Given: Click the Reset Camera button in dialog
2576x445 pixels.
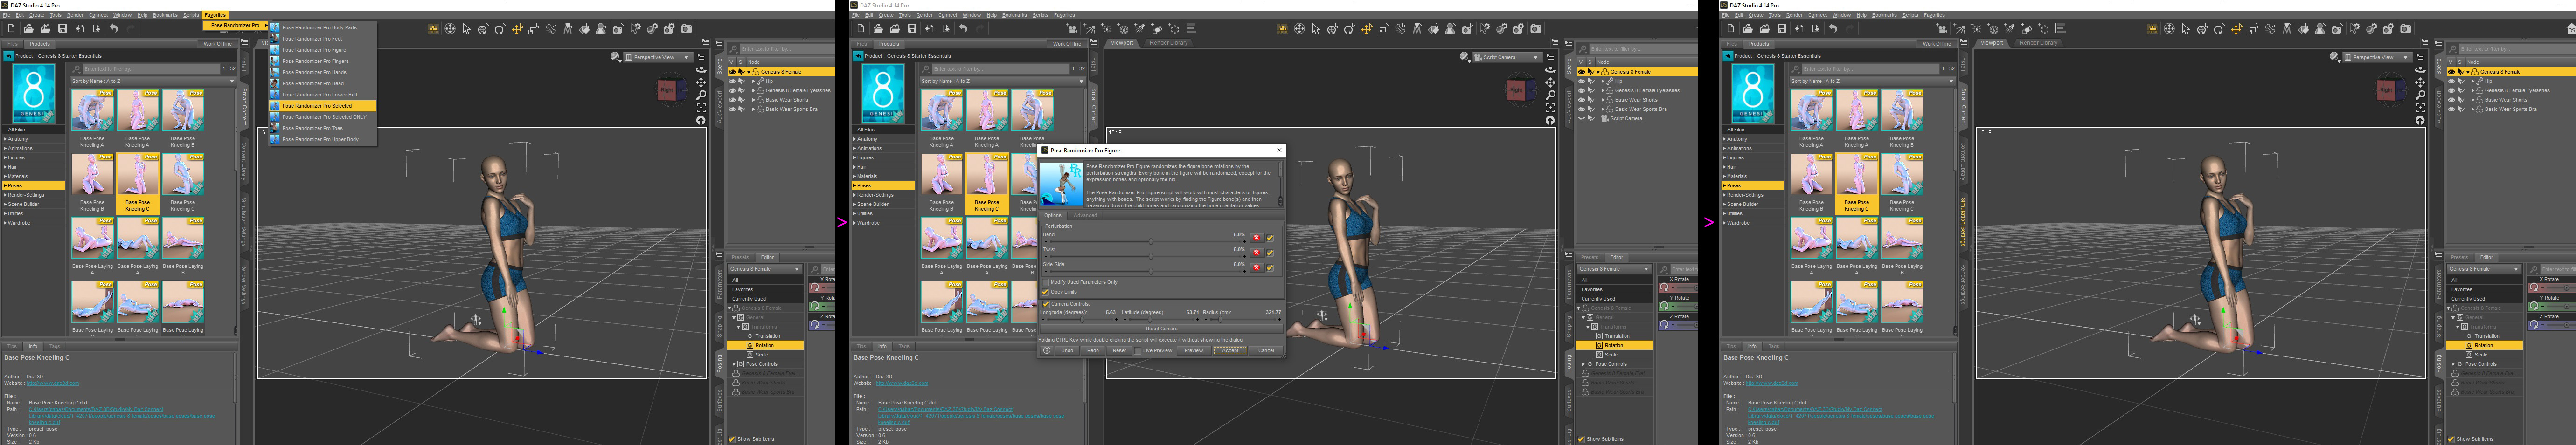Looking at the screenshot, I should pos(1162,329).
